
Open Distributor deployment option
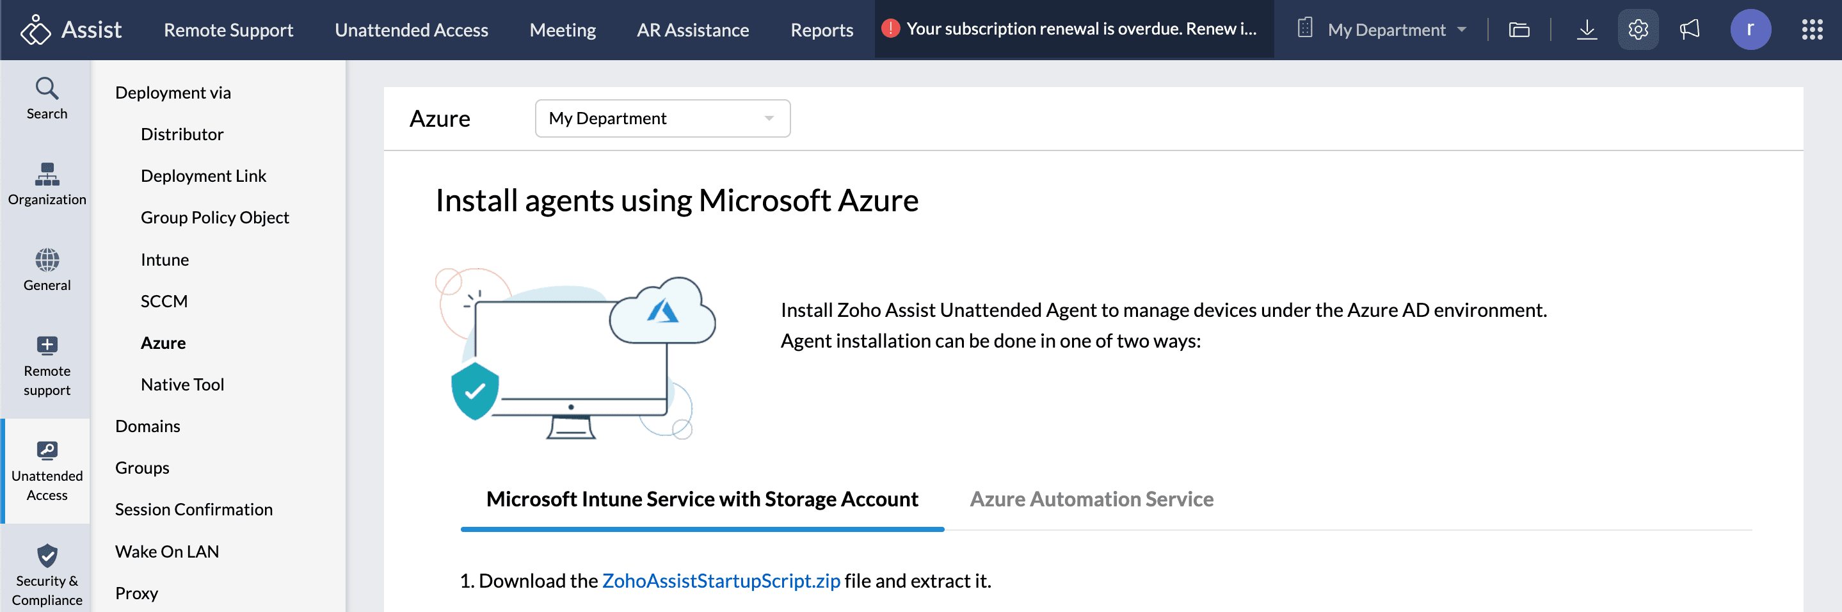click(182, 134)
